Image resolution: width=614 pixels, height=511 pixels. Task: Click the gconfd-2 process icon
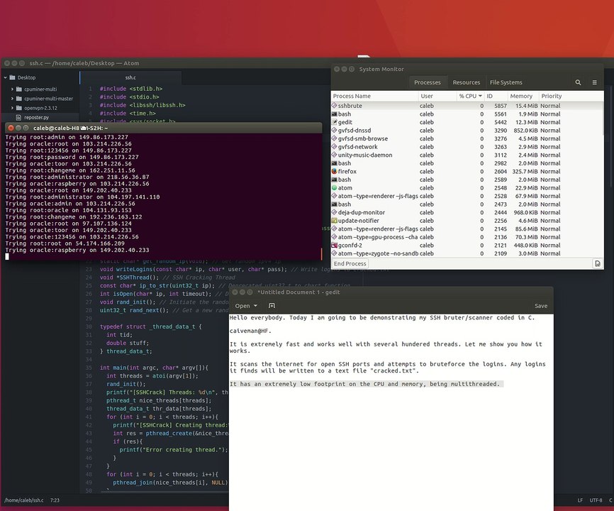click(x=335, y=246)
